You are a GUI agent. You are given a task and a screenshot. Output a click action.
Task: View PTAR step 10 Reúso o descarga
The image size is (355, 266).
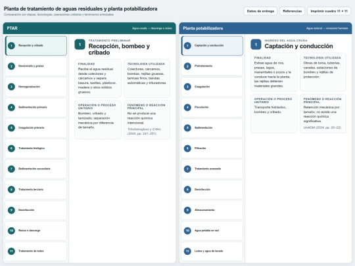pyautogui.click(x=36, y=231)
